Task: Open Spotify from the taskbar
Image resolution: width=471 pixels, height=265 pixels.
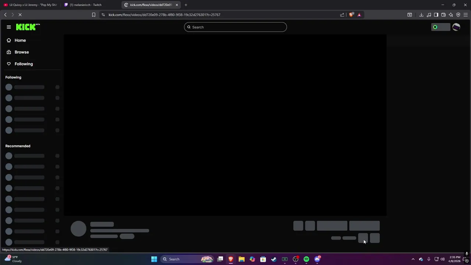Action: (306, 259)
